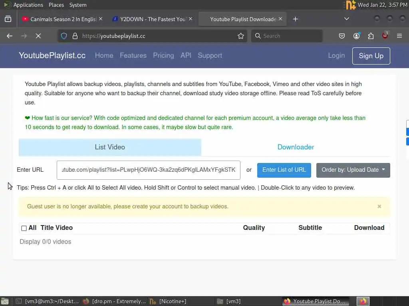This screenshot has height=306, width=409.
Task: Open the Pricing nav link
Action: click(163, 55)
